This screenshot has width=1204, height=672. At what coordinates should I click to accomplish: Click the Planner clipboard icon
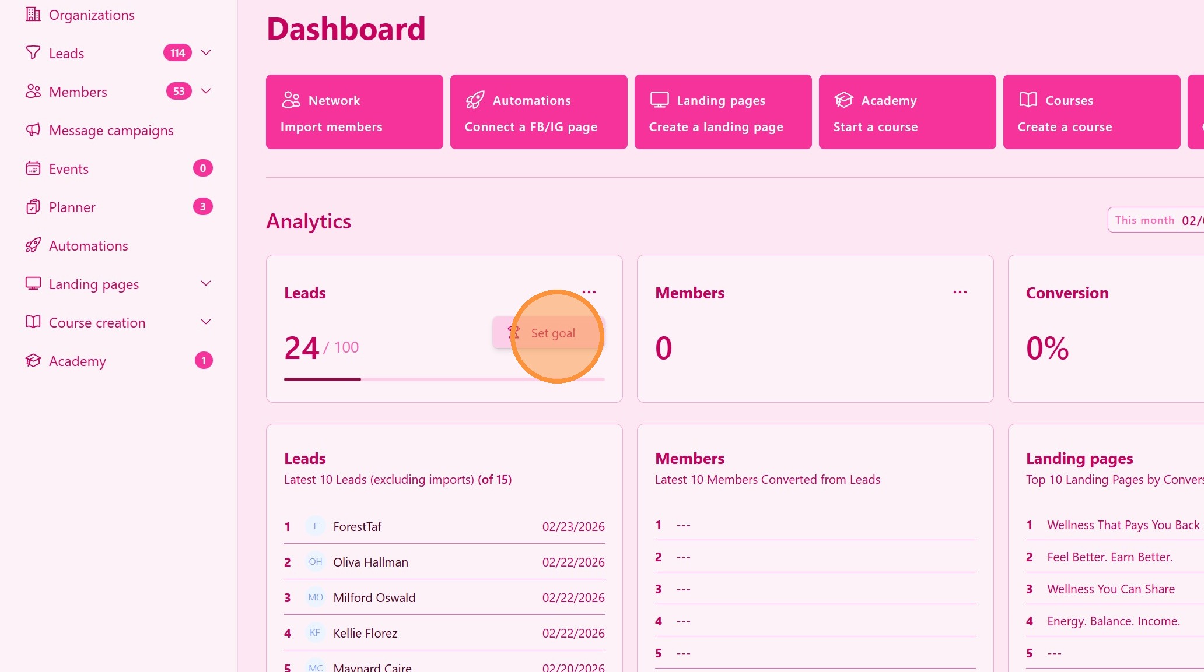point(33,207)
